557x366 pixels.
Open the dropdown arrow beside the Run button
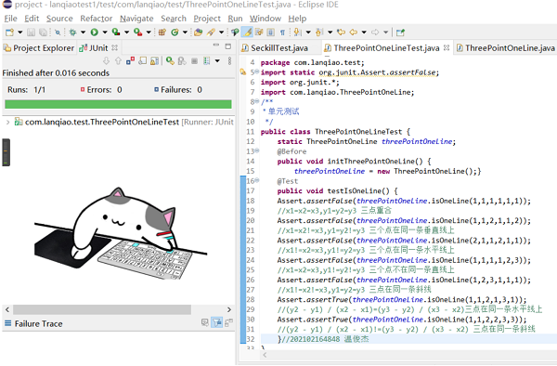pos(105,33)
